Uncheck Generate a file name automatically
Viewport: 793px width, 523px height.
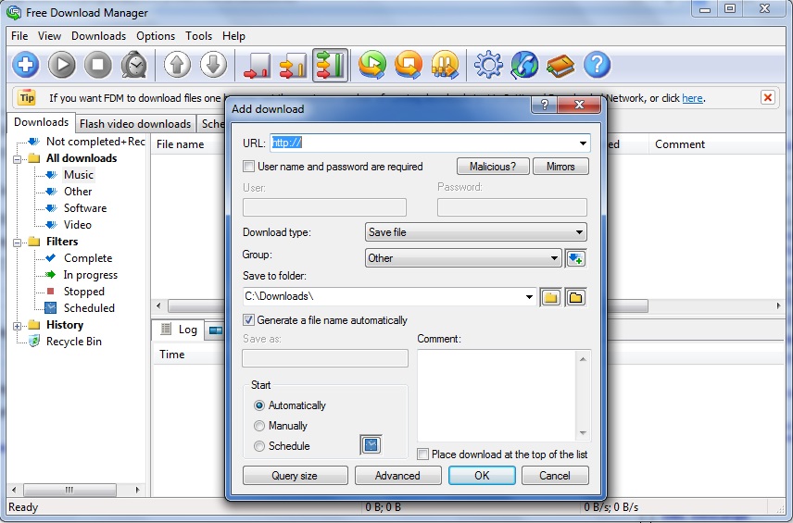[x=248, y=320]
